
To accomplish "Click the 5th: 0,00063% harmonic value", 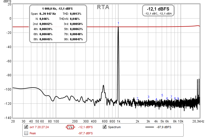I will (76, 29).
